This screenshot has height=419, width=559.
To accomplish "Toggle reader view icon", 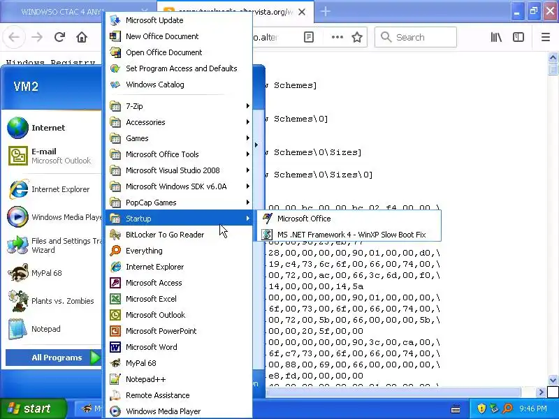I will point(309,37).
